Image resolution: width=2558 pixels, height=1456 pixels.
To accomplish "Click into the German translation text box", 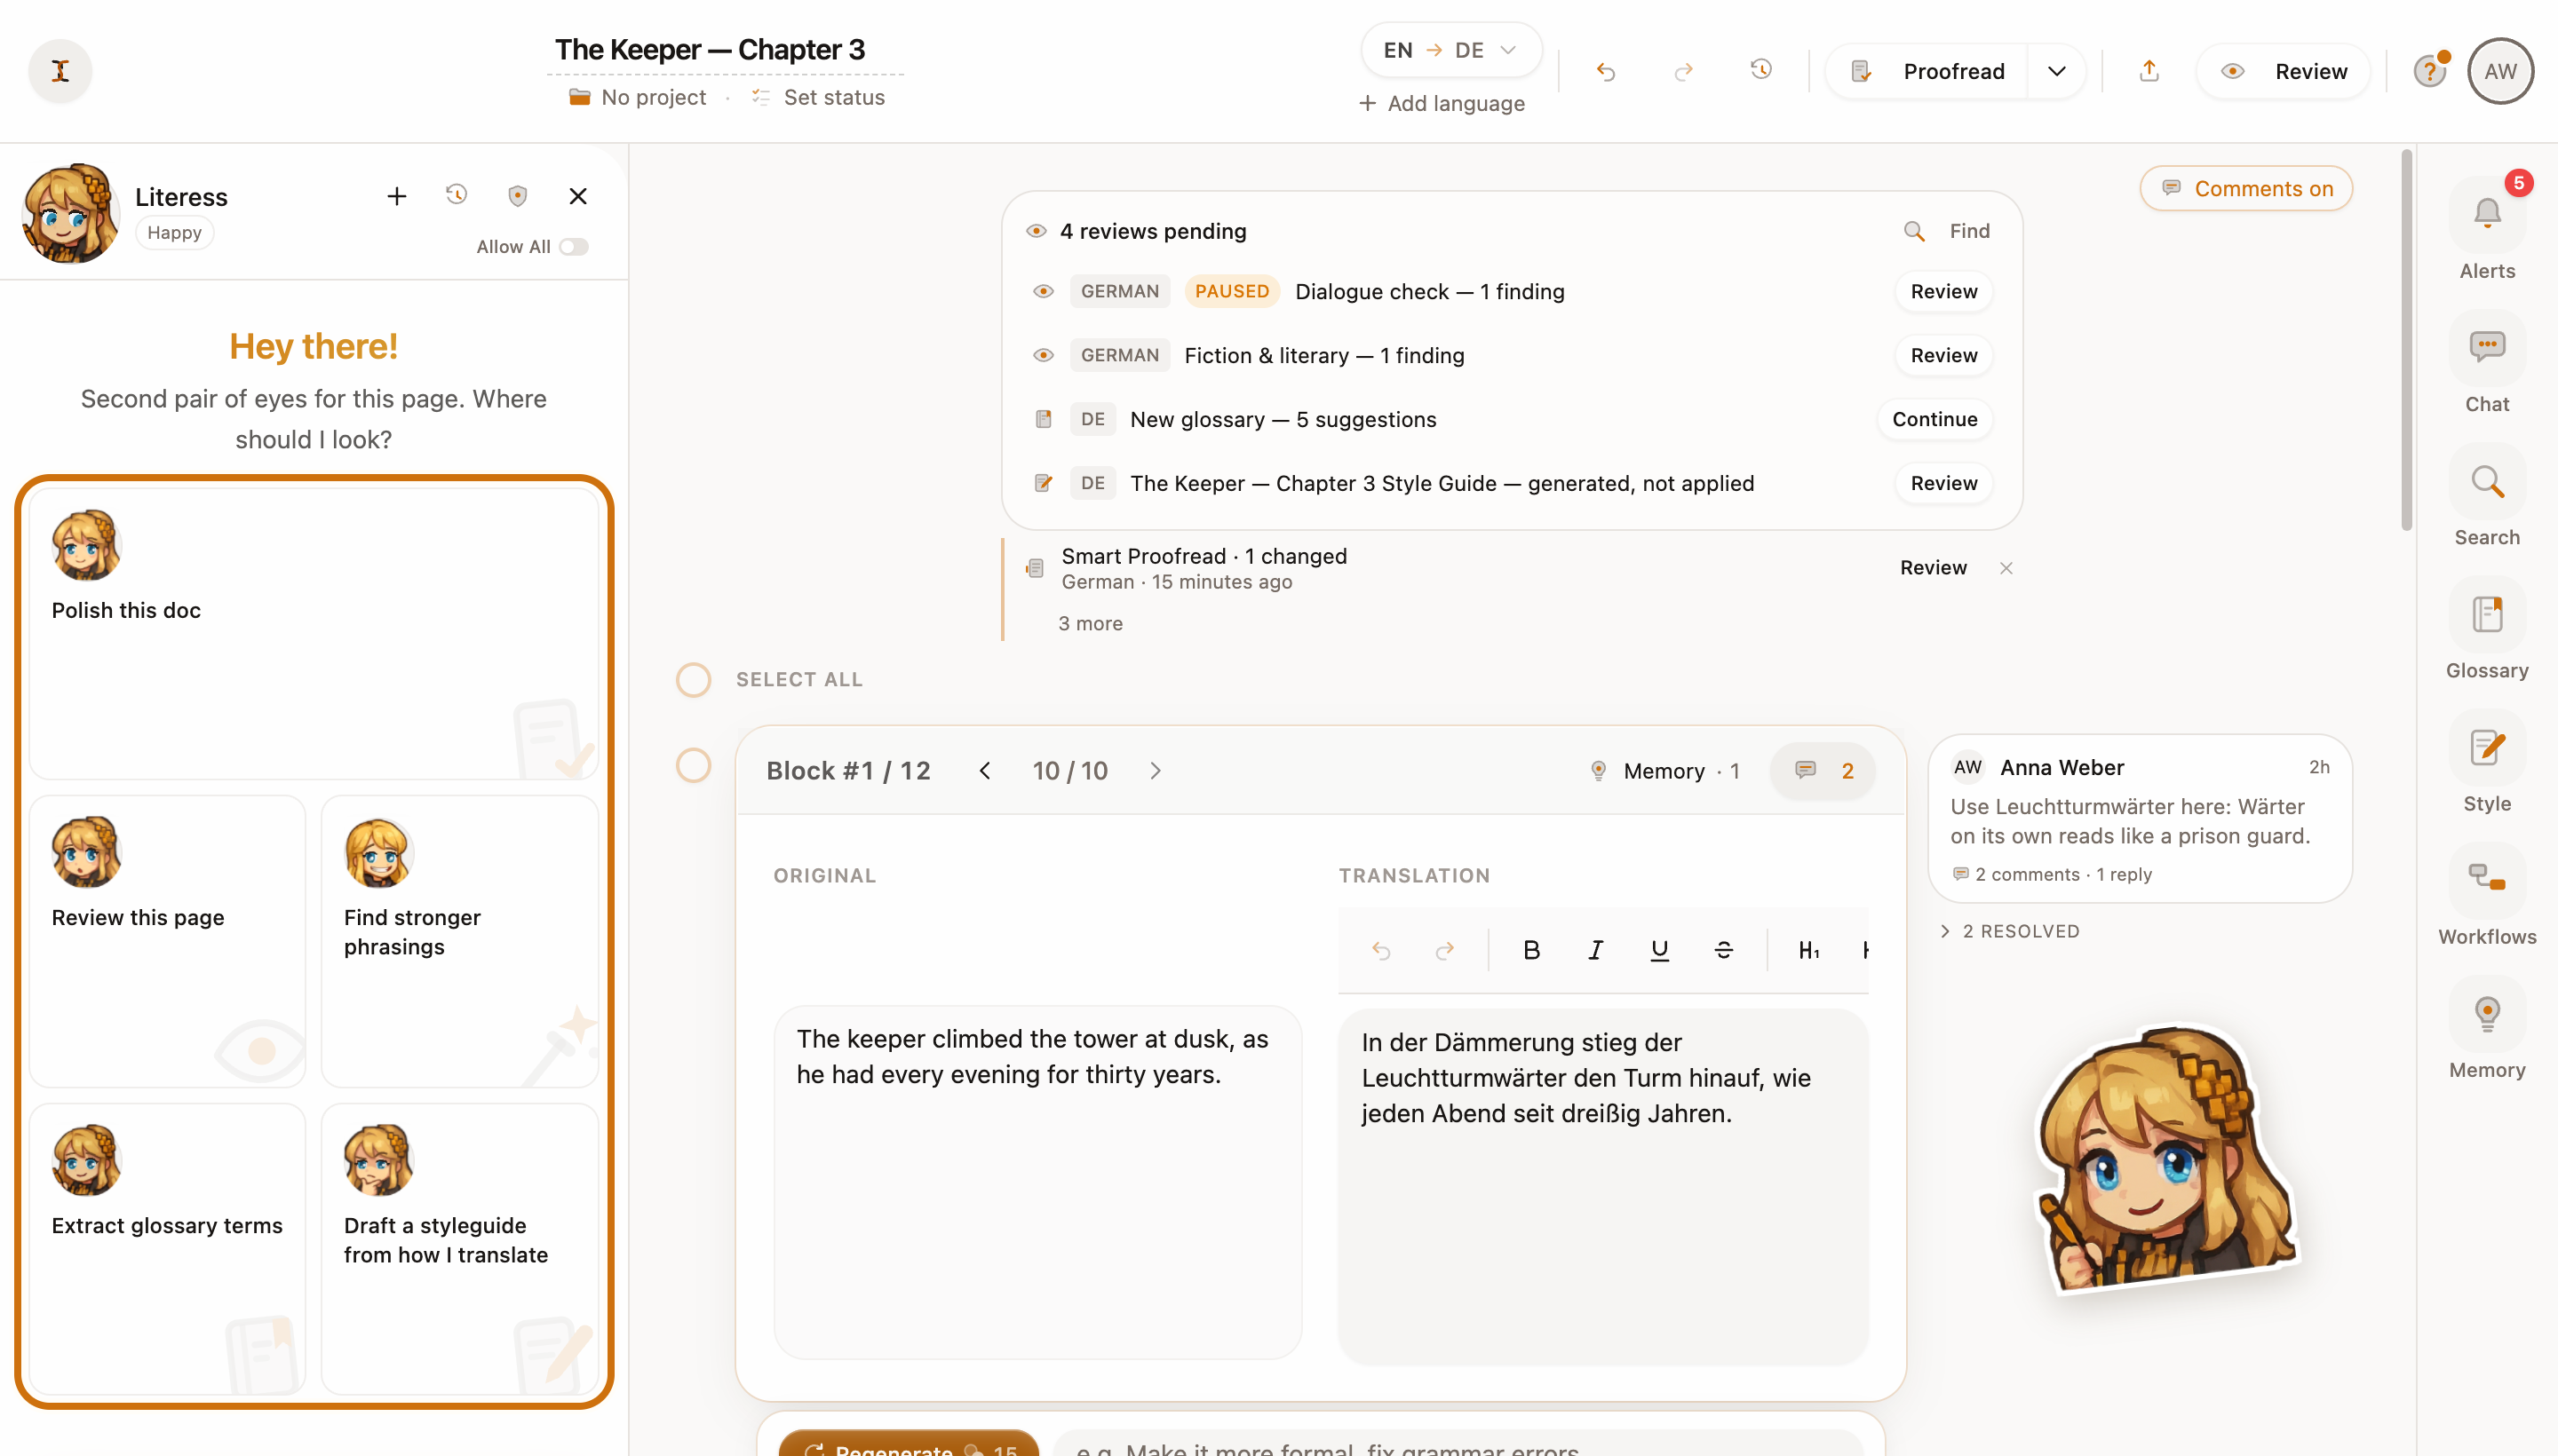I will (x=1602, y=1186).
